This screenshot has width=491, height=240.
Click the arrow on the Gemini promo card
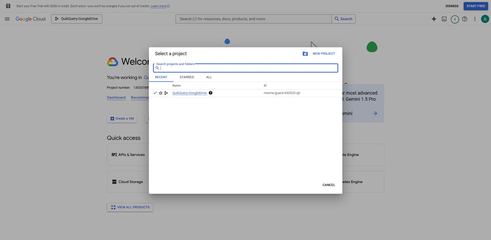click(x=375, y=113)
